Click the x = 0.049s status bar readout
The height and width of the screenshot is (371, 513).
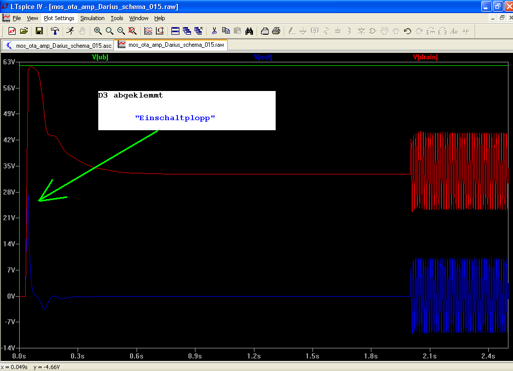coord(14,367)
